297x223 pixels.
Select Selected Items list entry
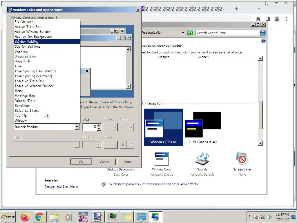pyautogui.click(x=47, y=110)
